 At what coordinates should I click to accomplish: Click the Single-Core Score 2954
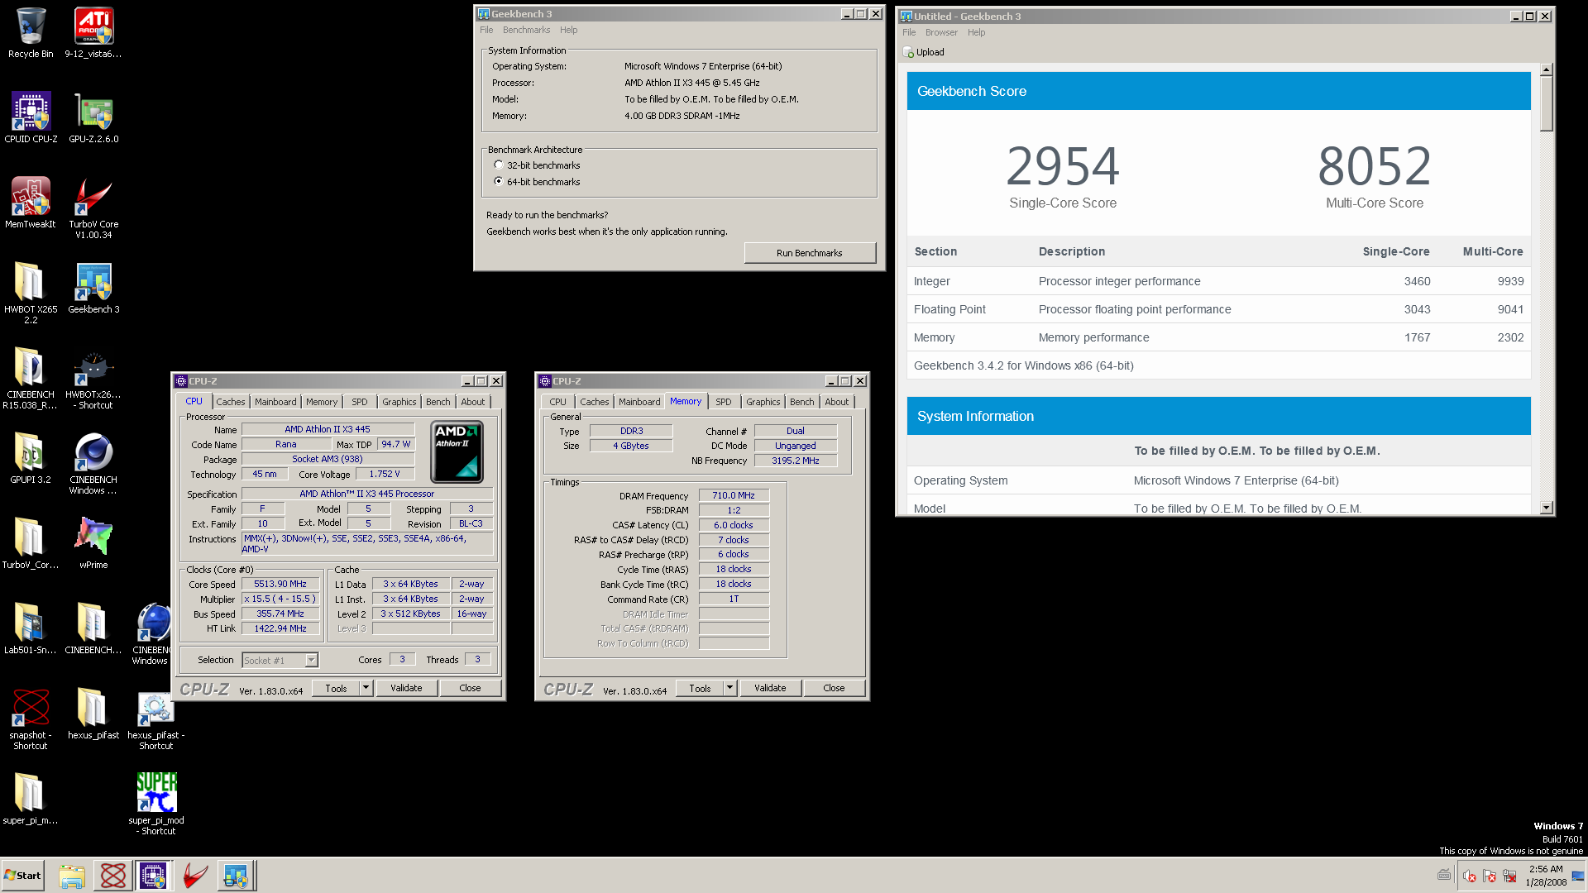(x=1063, y=167)
